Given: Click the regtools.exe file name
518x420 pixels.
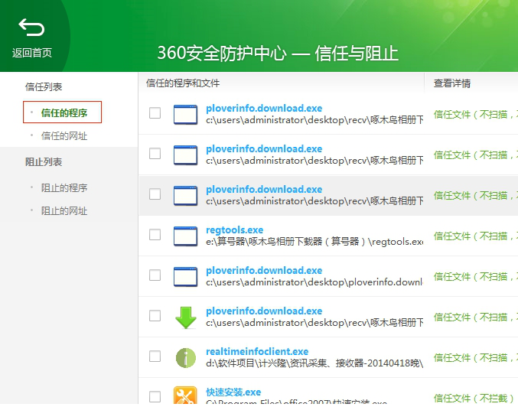Looking at the screenshot, I should tap(235, 230).
